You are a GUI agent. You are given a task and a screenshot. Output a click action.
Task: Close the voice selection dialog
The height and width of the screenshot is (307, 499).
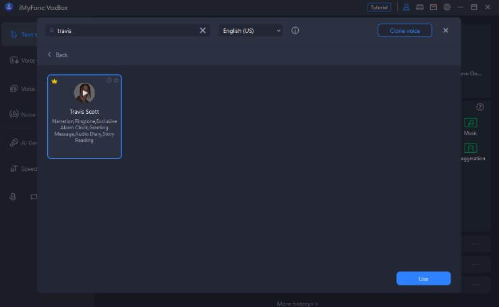(446, 30)
